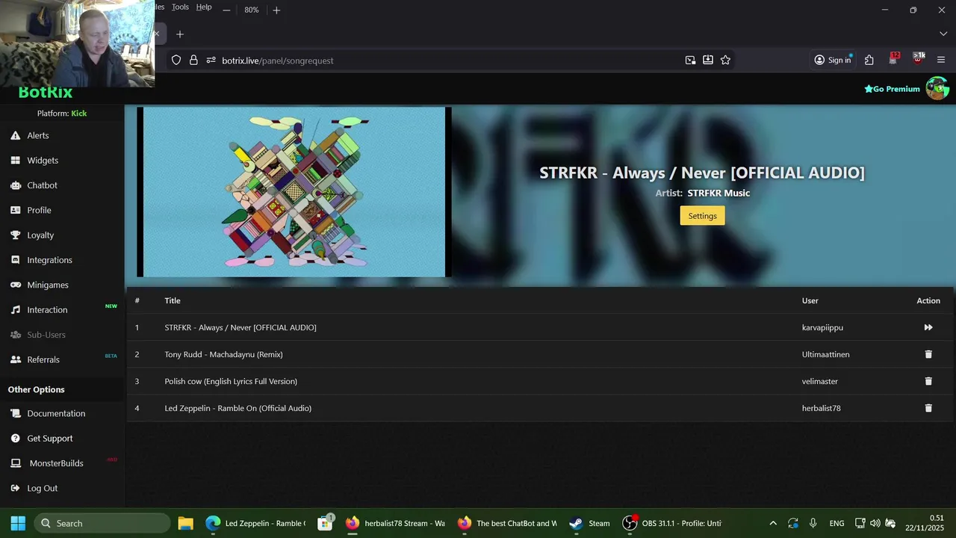The width and height of the screenshot is (956, 538).
Task: Remove Polish cow song from queue
Action: (928, 381)
